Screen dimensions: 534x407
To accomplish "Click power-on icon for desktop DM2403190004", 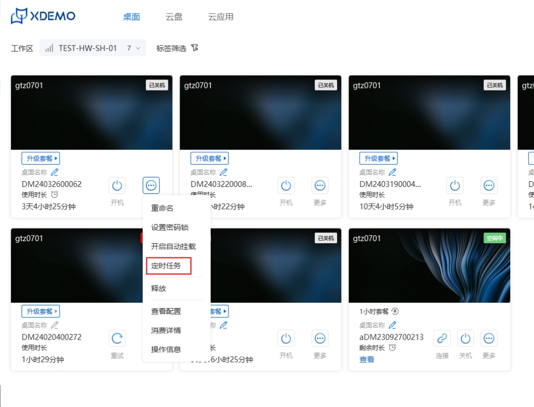I will pyautogui.click(x=455, y=185).
